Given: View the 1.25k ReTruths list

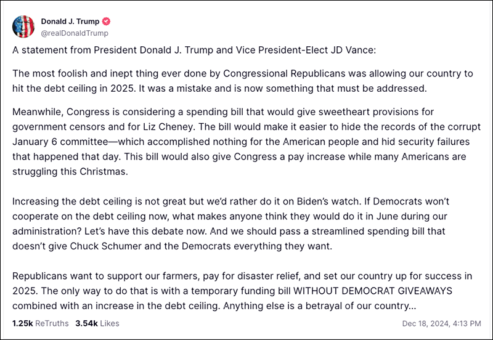Looking at the screenshot, I should 39,322.
